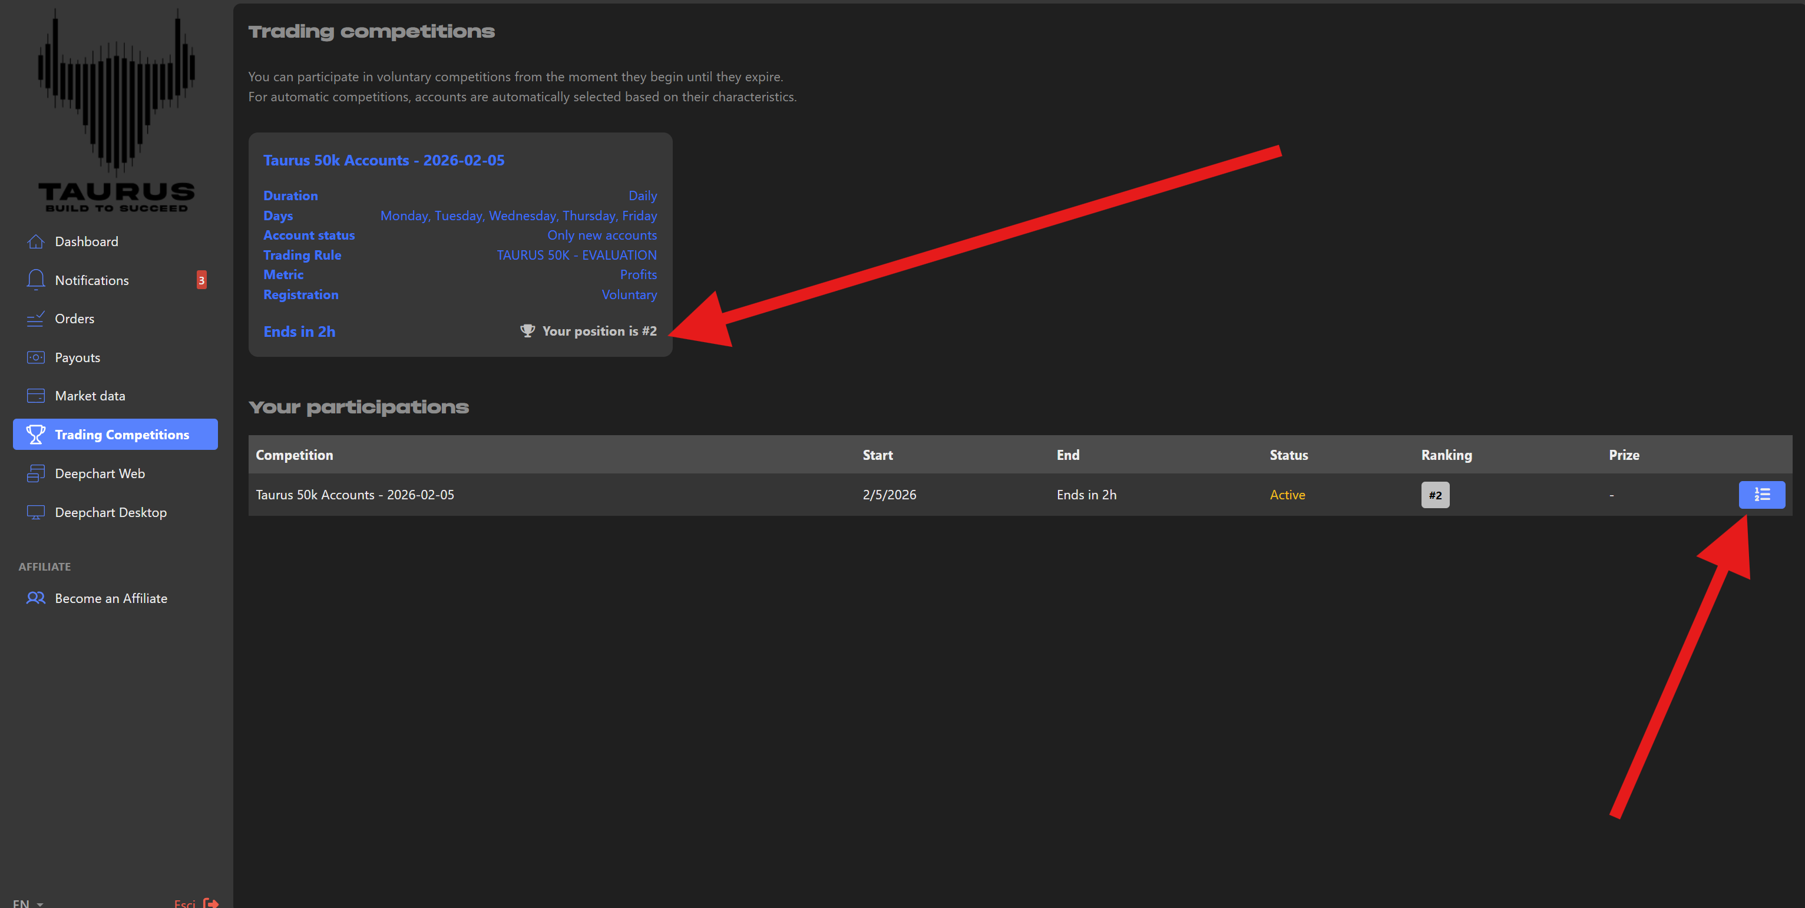Click the Market data icon

click(36, 396)
